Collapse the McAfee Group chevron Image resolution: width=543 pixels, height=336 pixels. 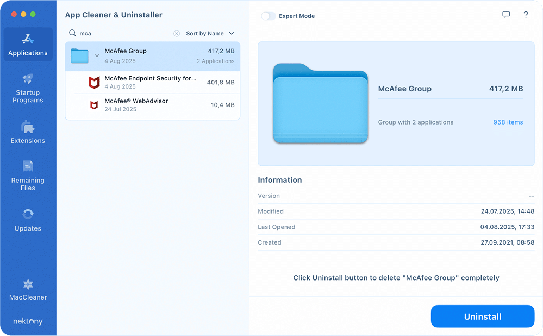point(97,55)
